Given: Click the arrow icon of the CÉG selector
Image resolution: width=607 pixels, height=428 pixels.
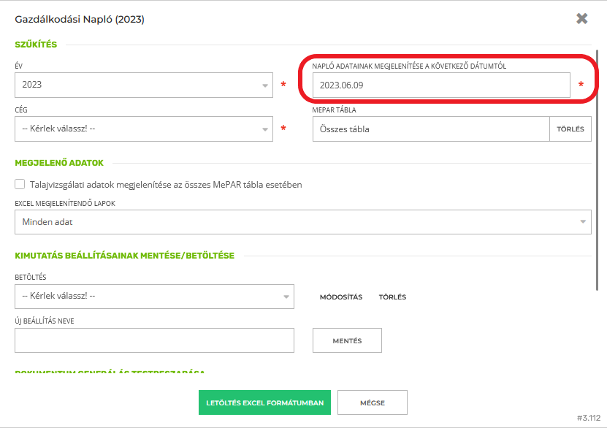Looking at the screenshot, I should pyautogui.click(x=265, y=129).
